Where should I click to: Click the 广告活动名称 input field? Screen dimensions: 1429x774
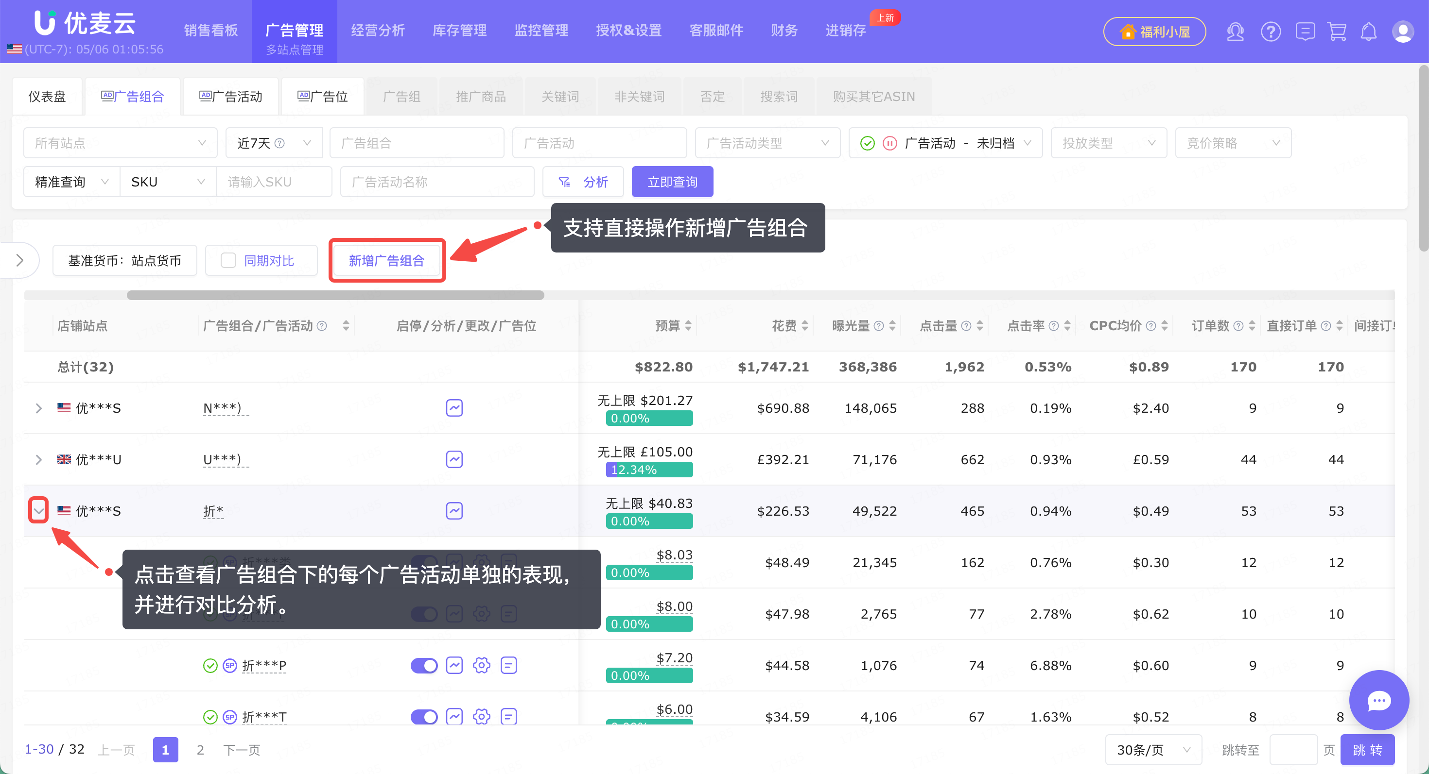pyautogui.click(x=437, y=182)
